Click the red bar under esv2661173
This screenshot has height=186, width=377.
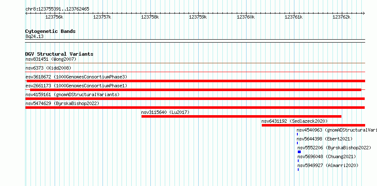point(195,90)
